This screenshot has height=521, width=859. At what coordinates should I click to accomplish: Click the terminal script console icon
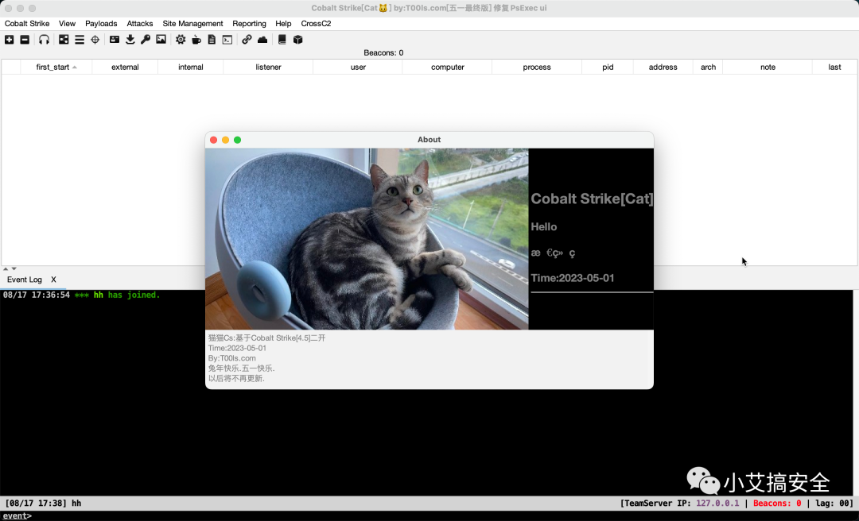click(227, 40)
